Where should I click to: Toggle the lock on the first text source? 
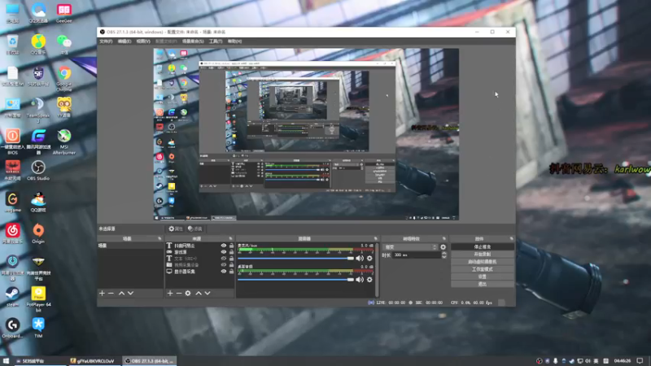coord(231,246)
